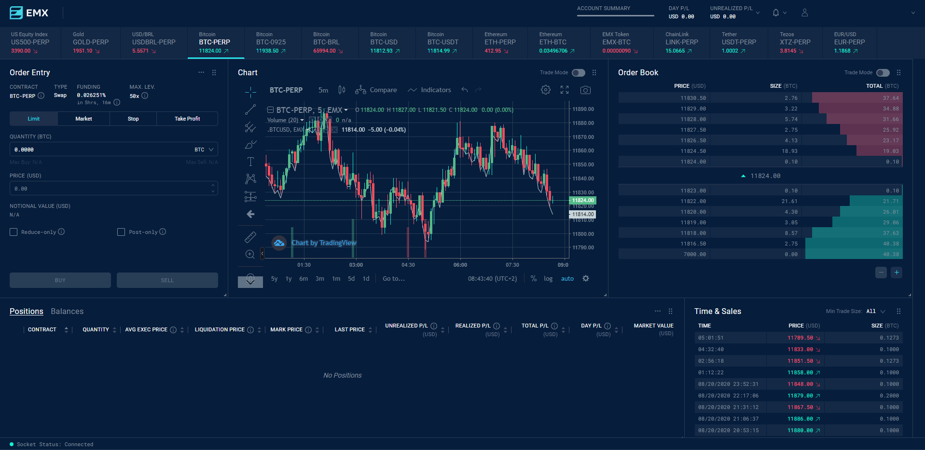This screenshot has height=450, width=925.
Task: Switch to the Balances tab
Action: point(67,311)
